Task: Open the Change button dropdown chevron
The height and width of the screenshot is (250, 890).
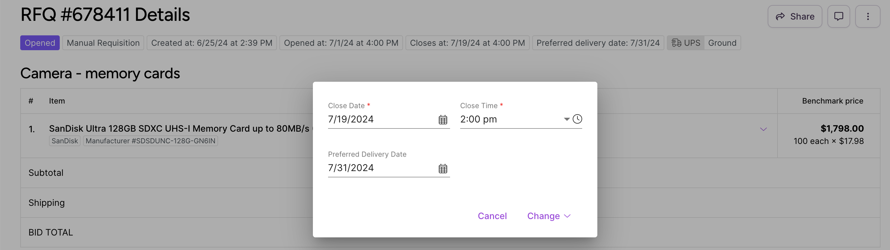Action: [567, 216]
